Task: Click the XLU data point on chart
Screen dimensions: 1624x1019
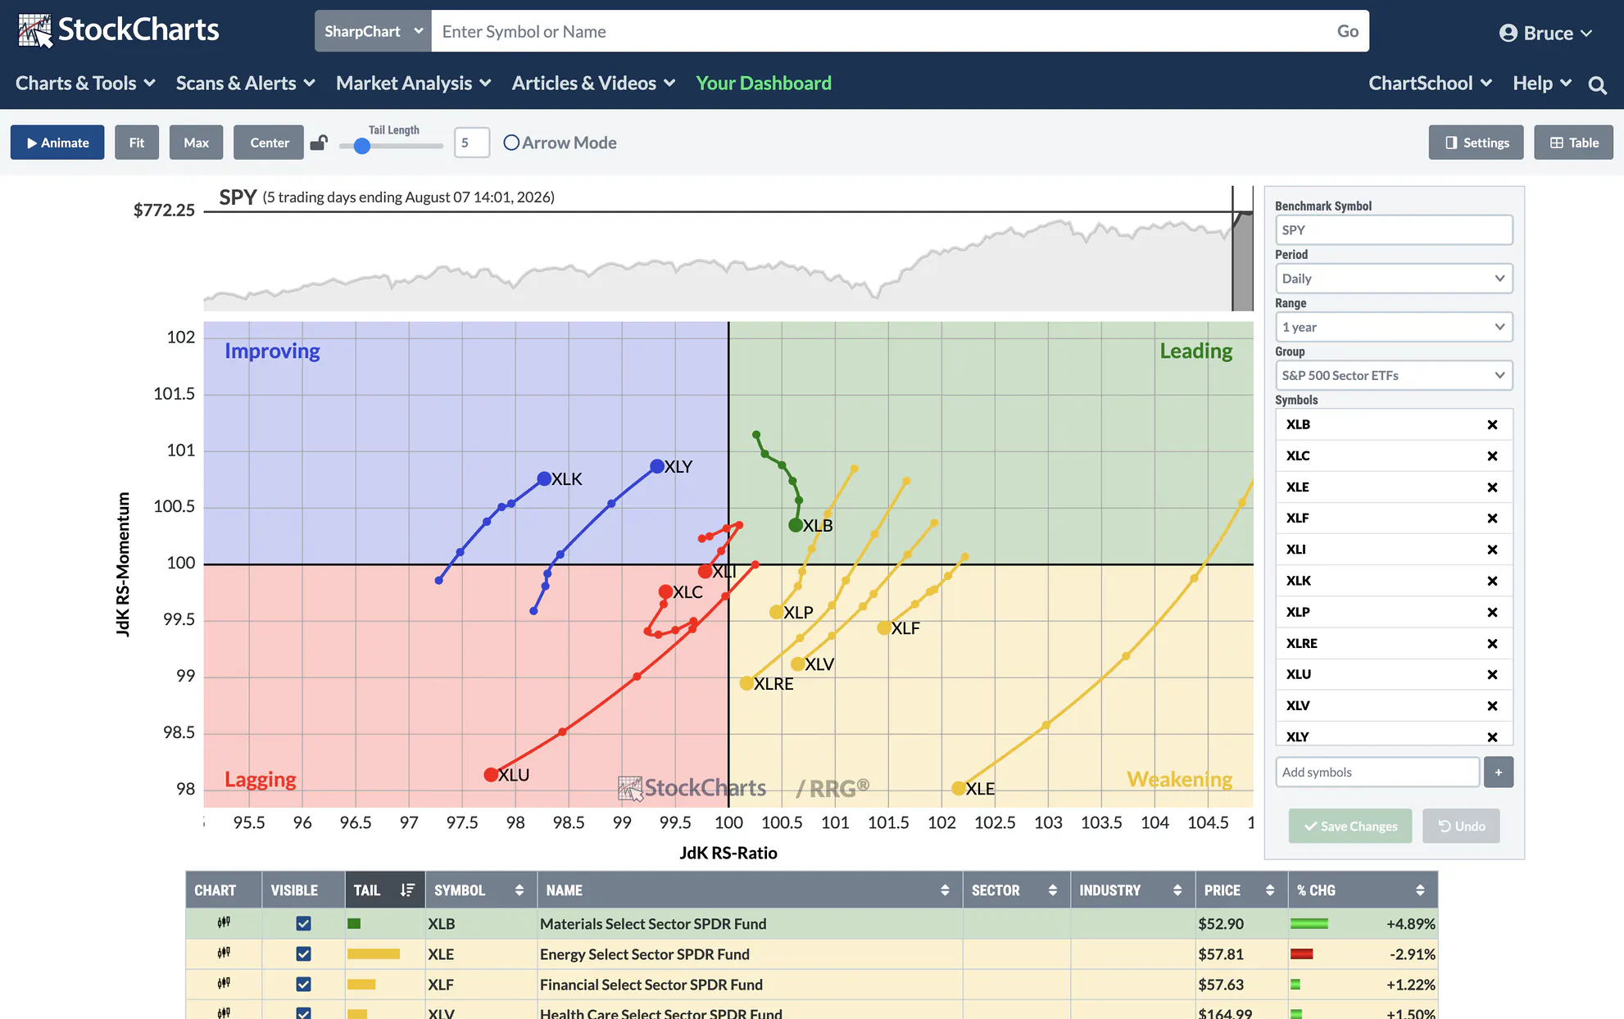Action: coord(491,774)
